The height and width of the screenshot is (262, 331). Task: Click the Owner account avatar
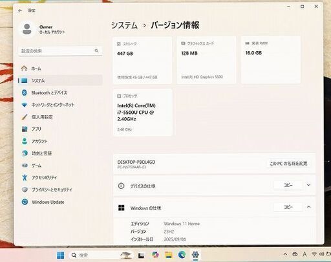(27, 29)
